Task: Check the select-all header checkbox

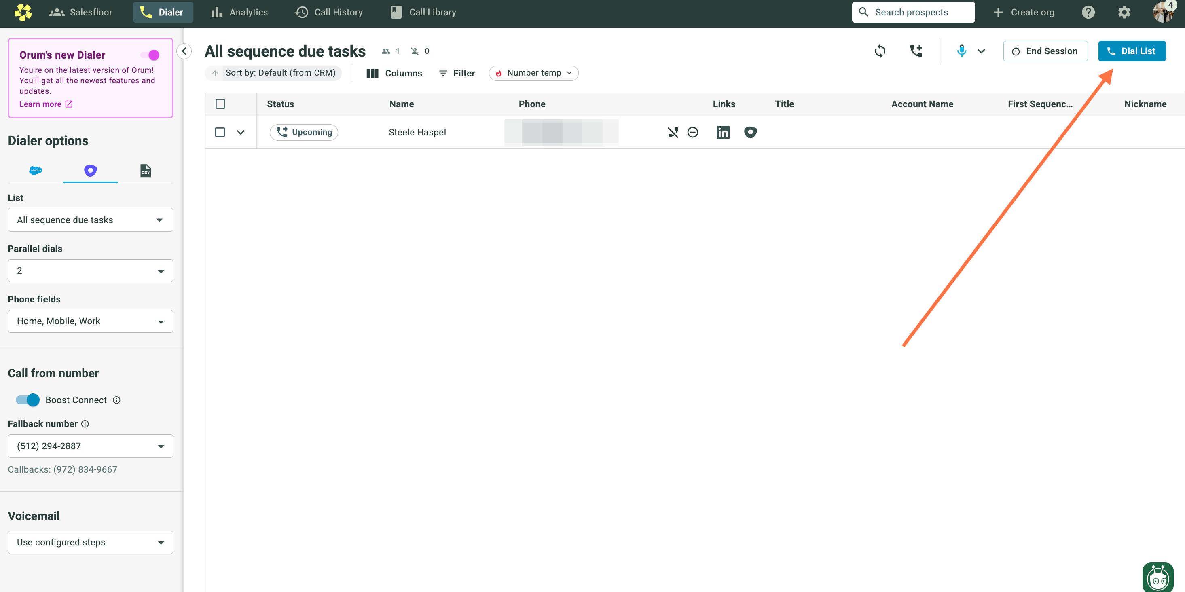Action: click(x=220, y=104)
